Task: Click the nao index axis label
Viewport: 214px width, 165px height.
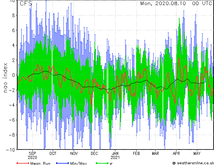Action: tap(5, 78)
